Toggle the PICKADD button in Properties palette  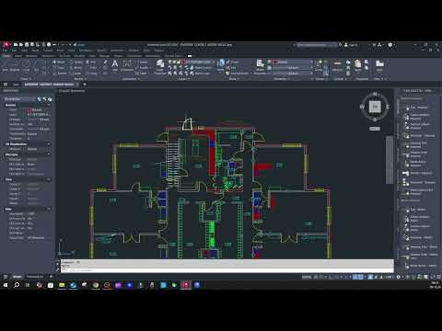click(x=39, y=99)
